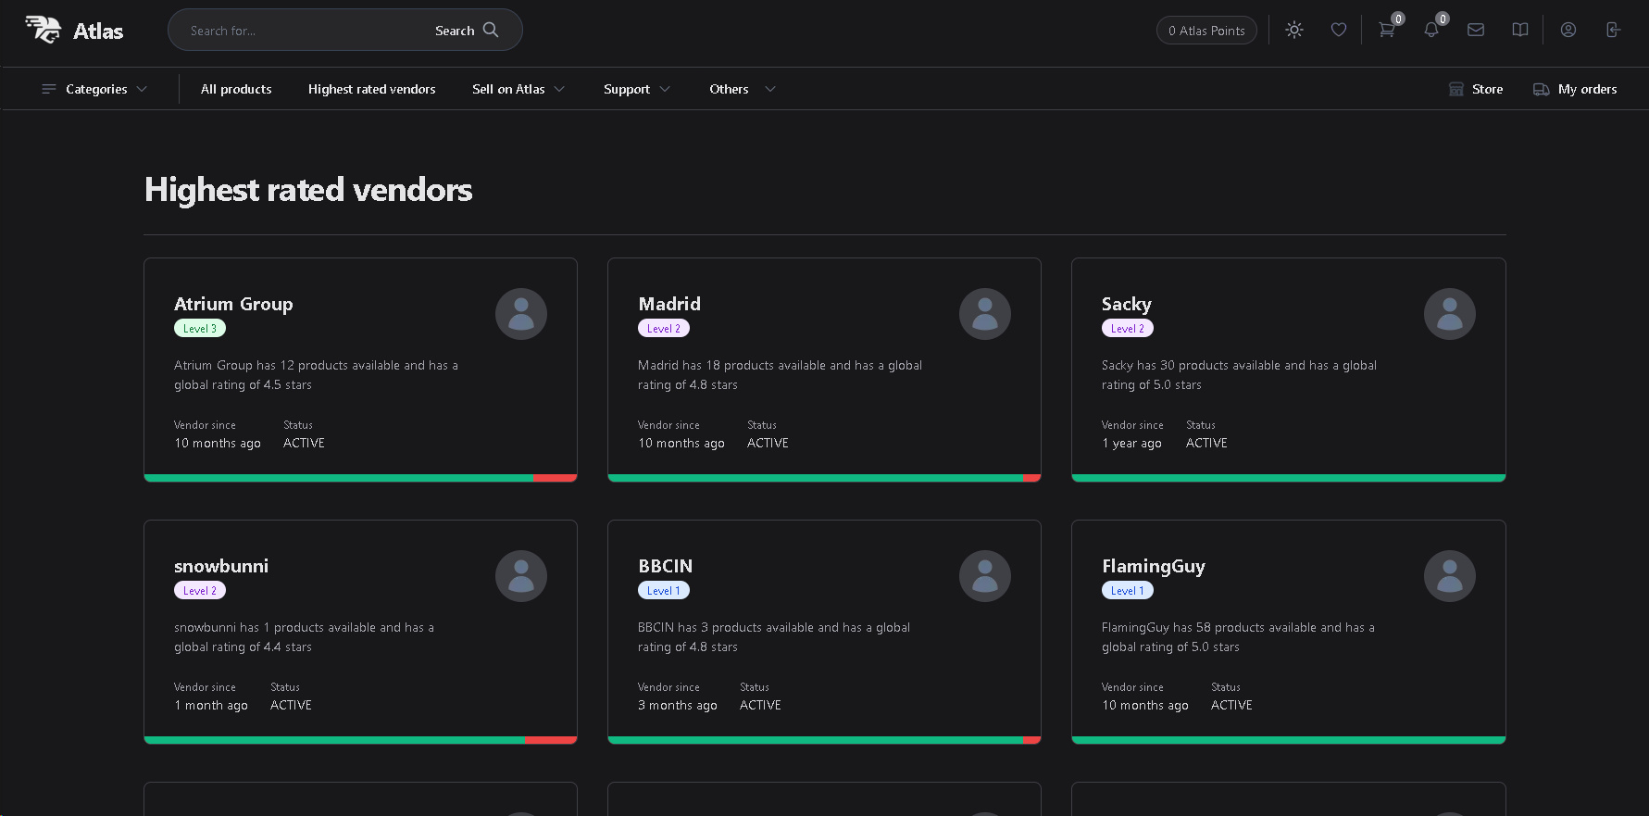
Task: Open the shopping cart icon
Action: [x=1386, y=30]
